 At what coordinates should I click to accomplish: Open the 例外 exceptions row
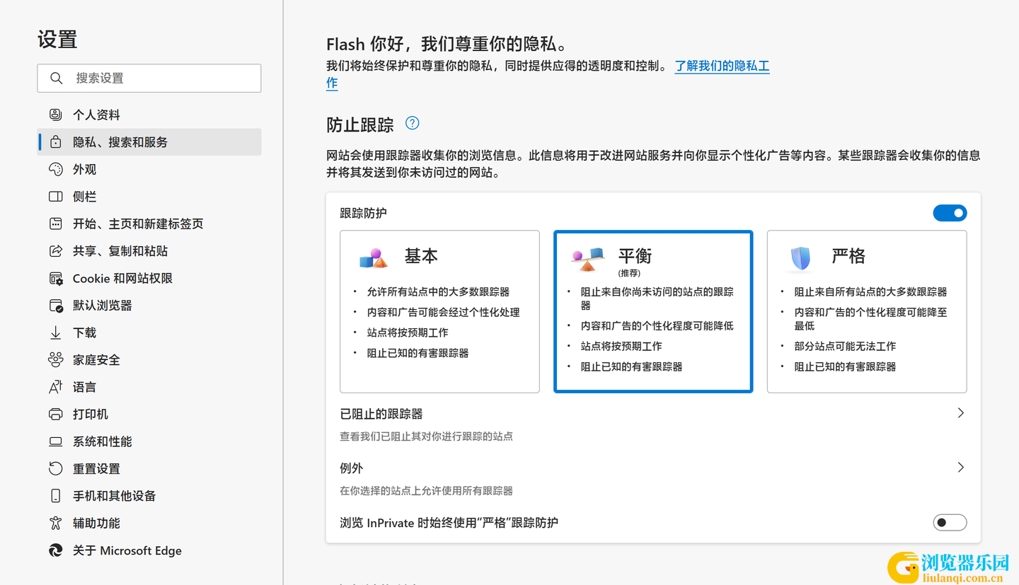click(653, 478)
